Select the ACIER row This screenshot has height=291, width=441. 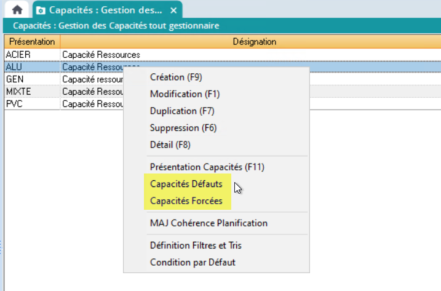31,55
